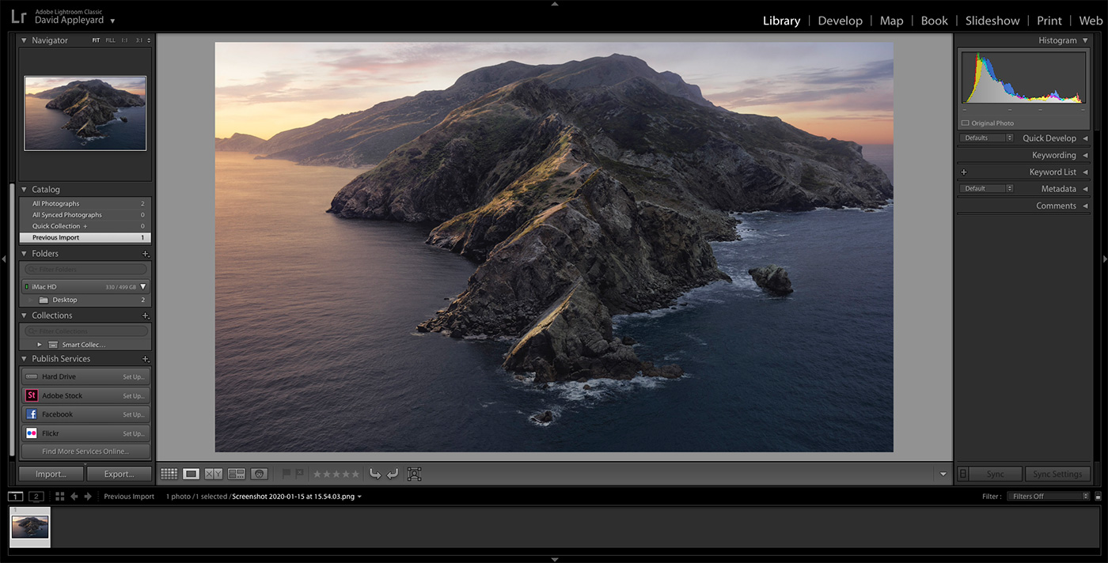Switch to Map module
The width and height of the screenshot is (1108, 563).
[891, 21]
